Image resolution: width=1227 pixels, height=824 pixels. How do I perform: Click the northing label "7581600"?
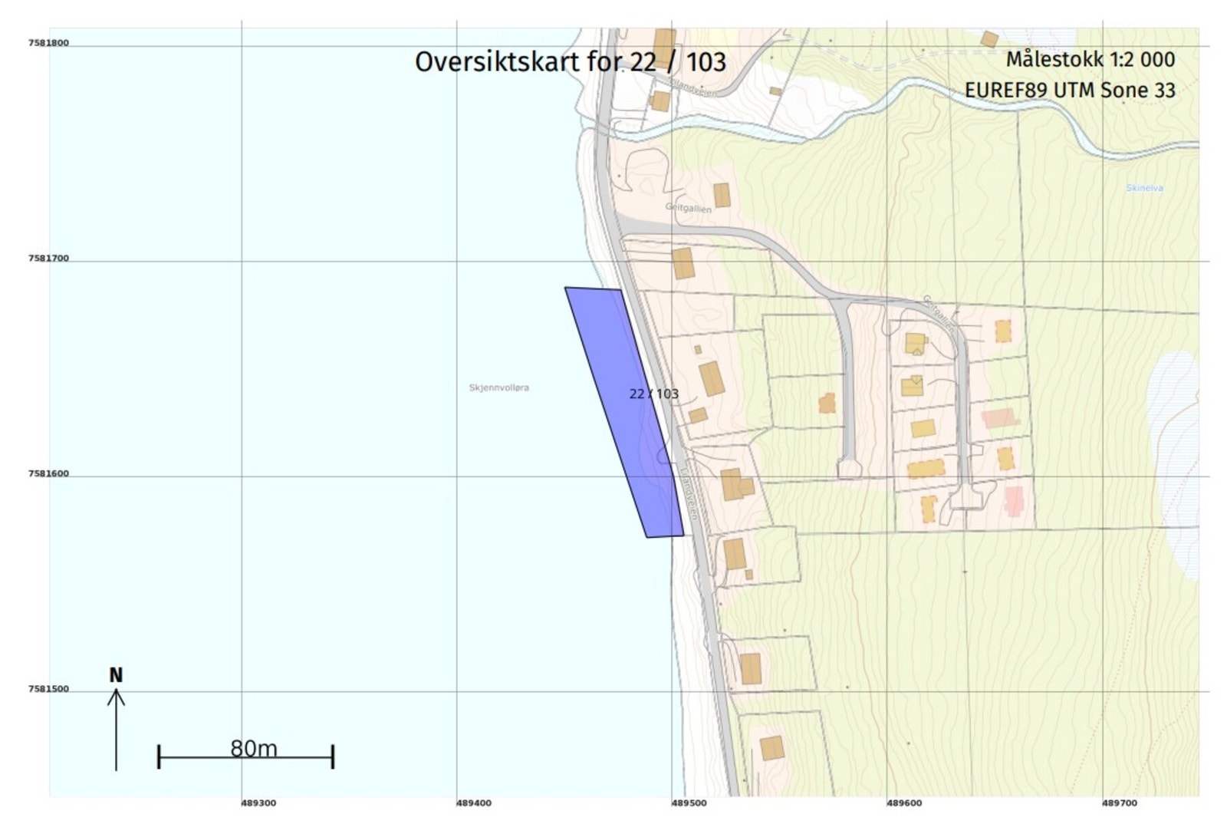[48, 473]
